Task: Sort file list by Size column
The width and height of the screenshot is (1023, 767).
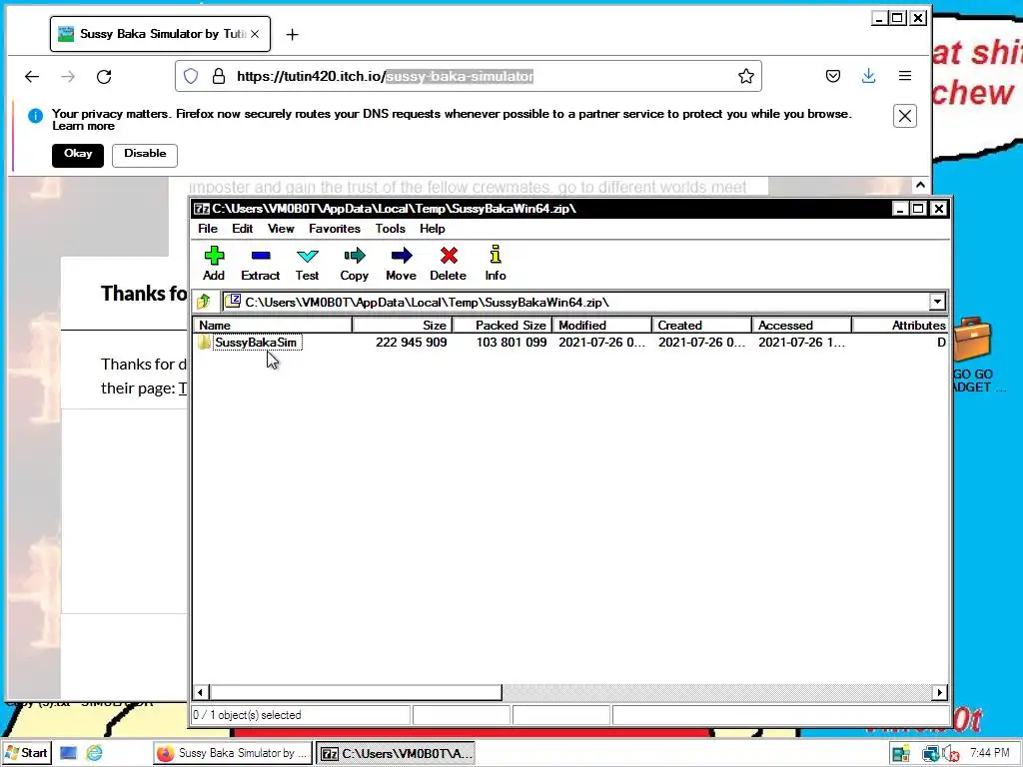Action: point(402,325)
